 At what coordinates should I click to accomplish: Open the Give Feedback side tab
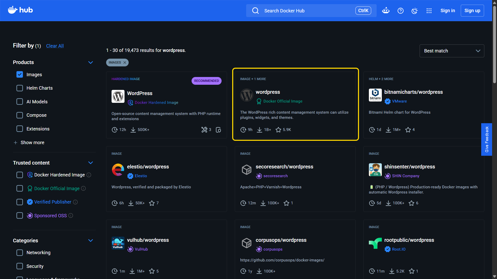click(x=487, y=139)
